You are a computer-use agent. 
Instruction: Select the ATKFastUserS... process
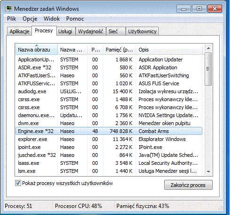coord(109,75)
